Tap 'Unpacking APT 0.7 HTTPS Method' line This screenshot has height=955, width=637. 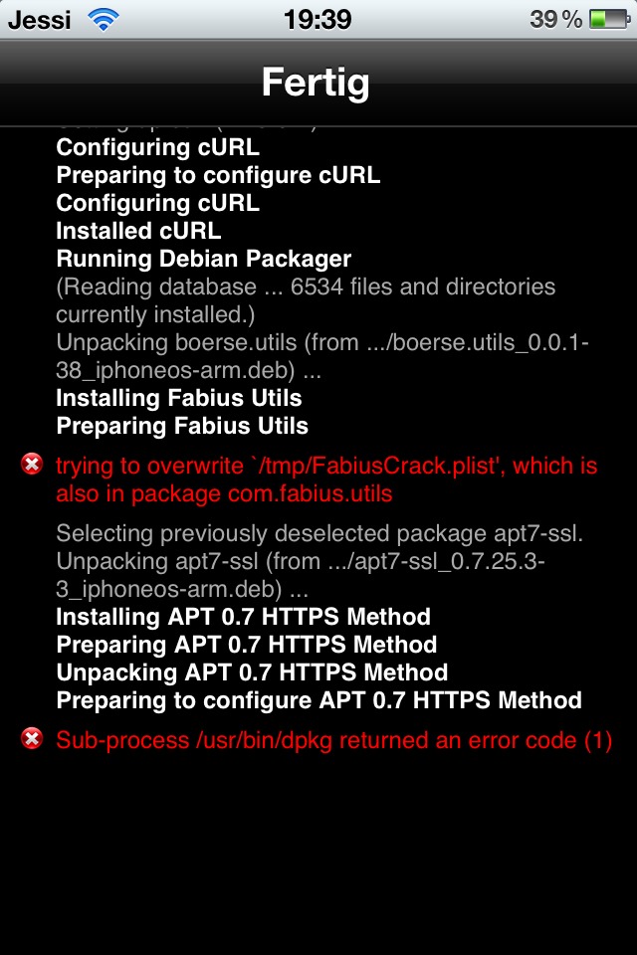[252, 672]
